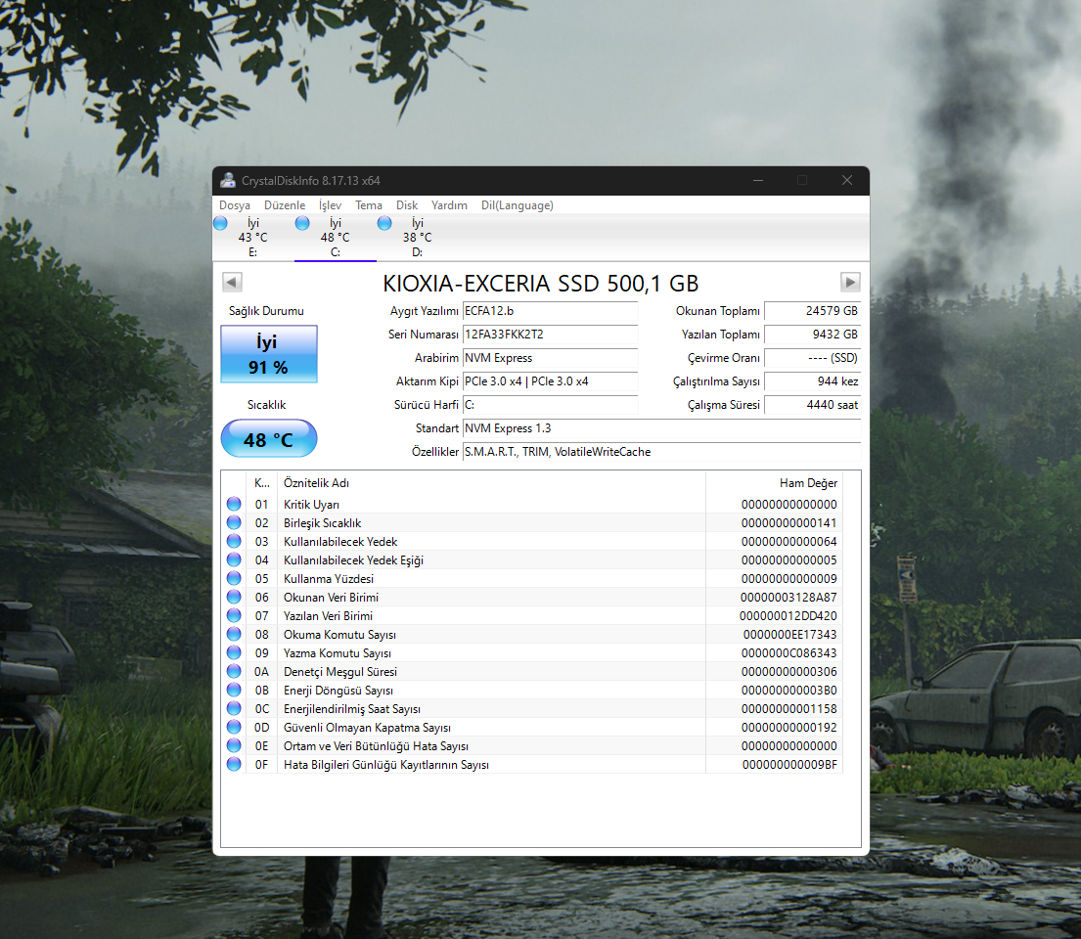1081x939 pixels.
Task: Minimize the CrystalDiskInfo window
Action: point(758,181)
